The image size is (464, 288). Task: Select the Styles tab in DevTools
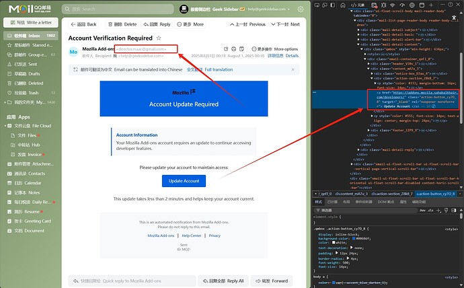coord(318,202)
